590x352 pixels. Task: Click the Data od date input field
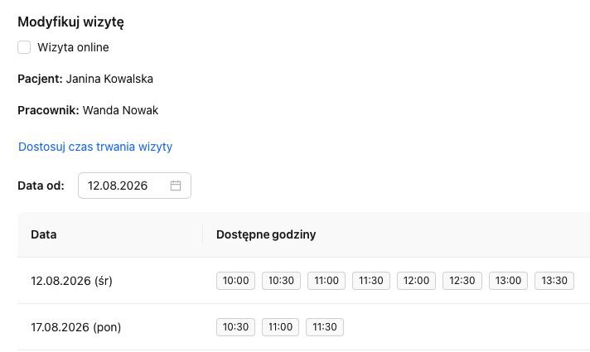pyautogui.click(x=134, y=186)
